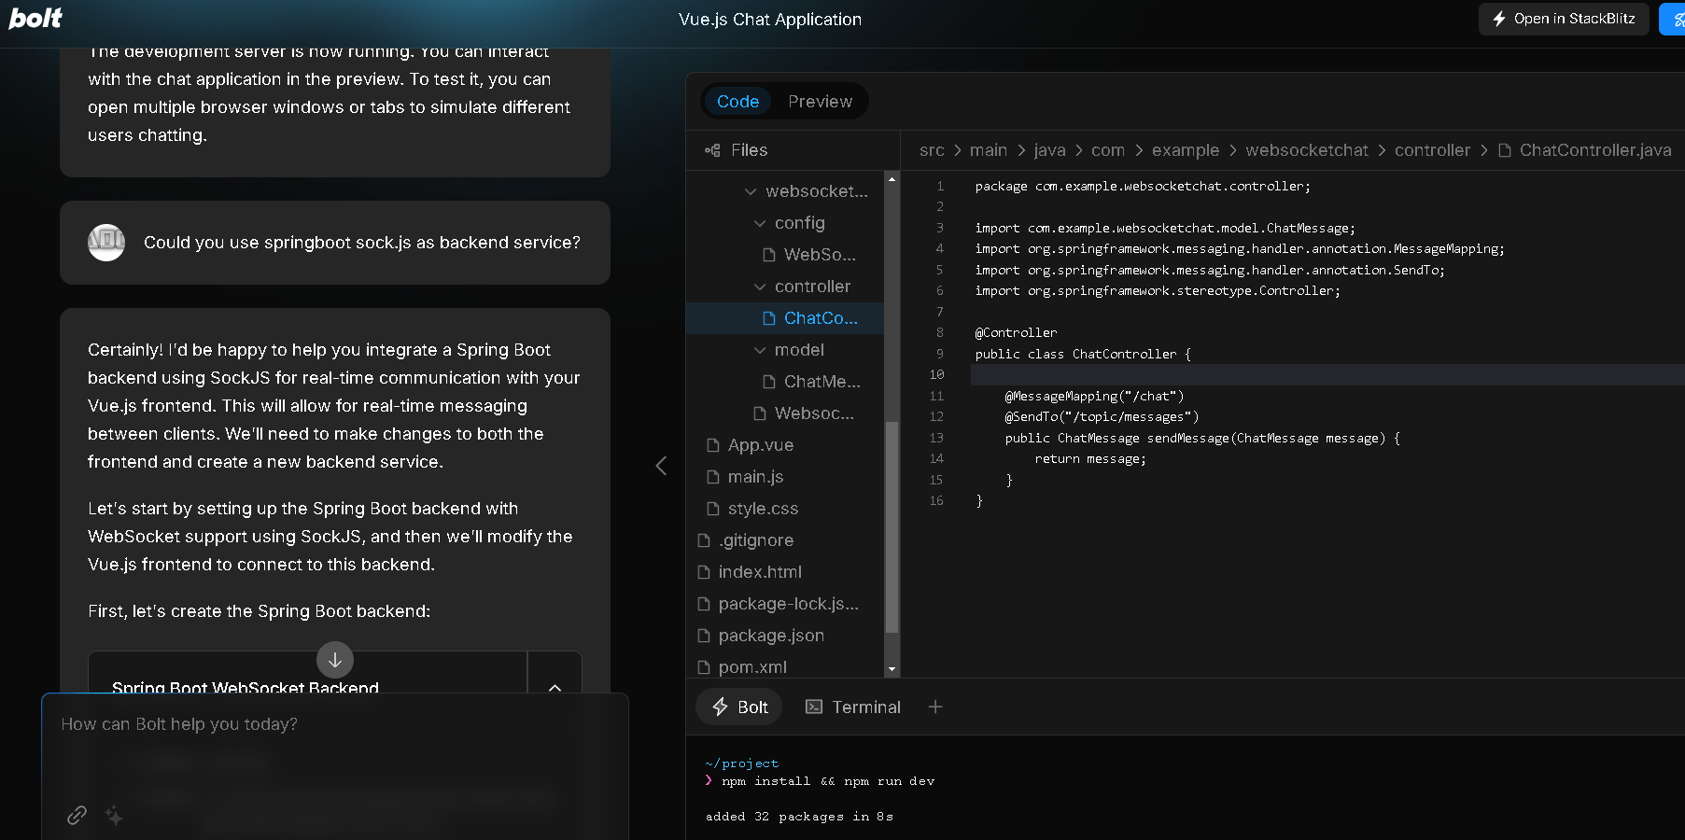Screen dimensions: 1685x840
Task: Click the Vue.js Chat Application title
Action: tap(770, 20)
